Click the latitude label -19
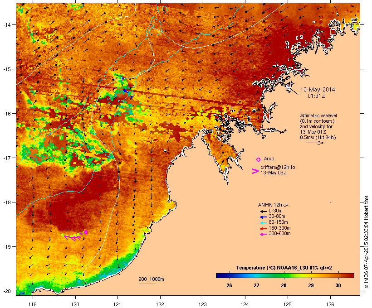Screen dimensions: 372x308 click(6, 247)
